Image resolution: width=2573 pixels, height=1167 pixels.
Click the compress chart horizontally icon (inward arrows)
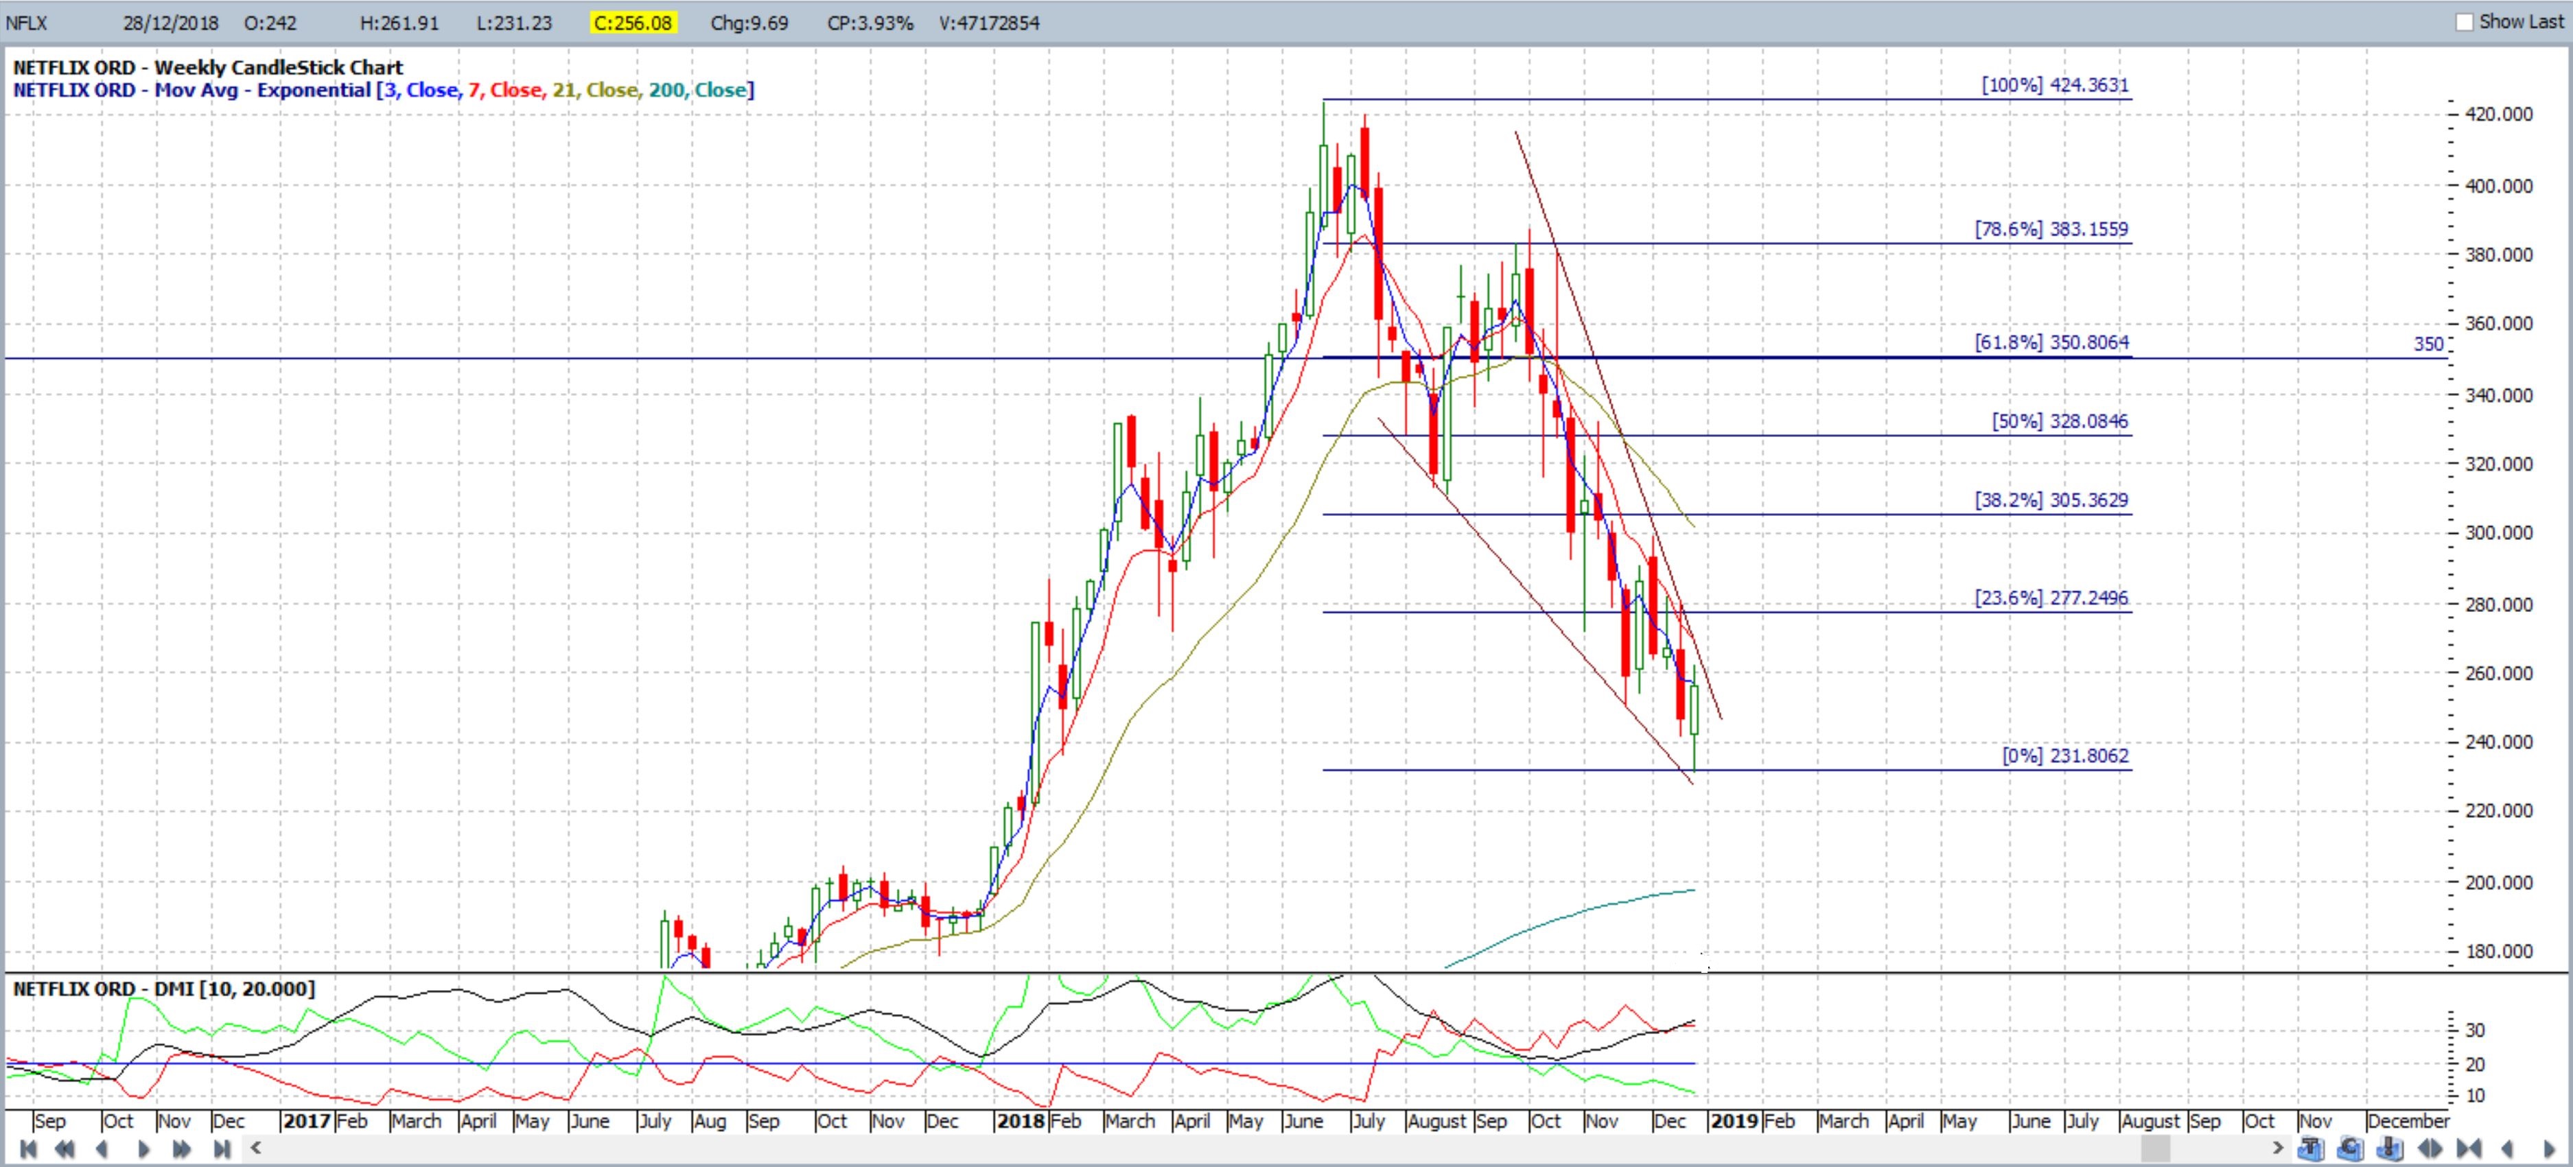(x=2469, y=1148)
